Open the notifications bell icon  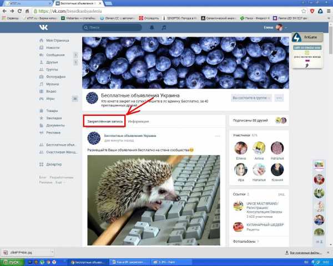point(152,28)
